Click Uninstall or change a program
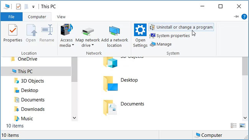Screen dimensions: 249x140 pyautogui.click(x=181, y=27)
